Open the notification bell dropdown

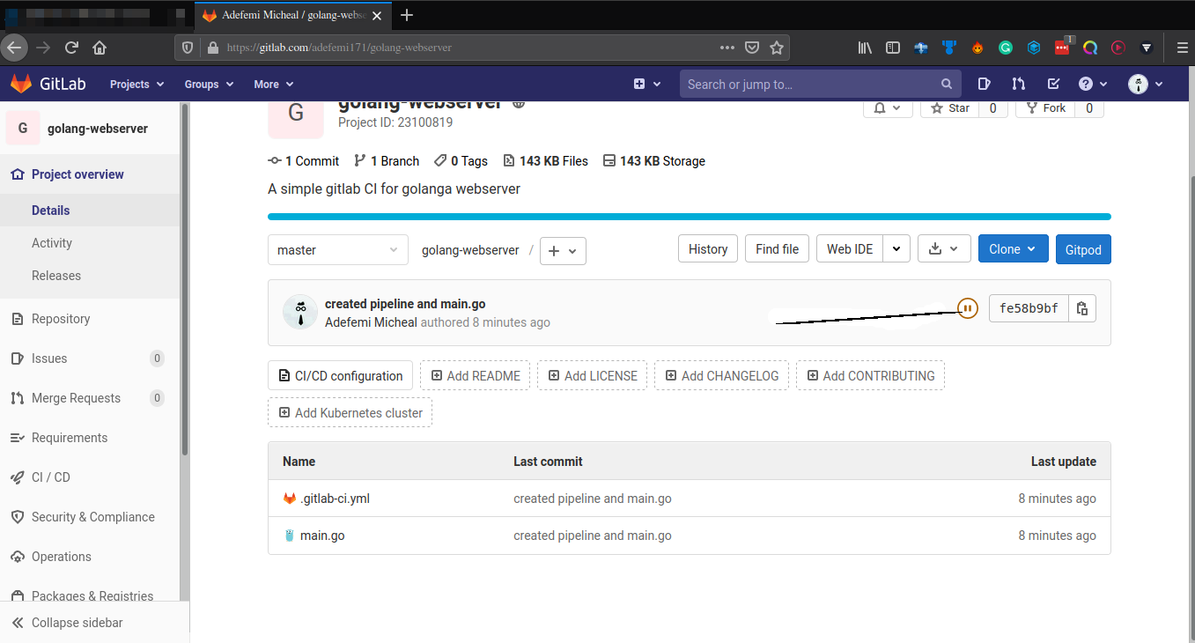888,108
